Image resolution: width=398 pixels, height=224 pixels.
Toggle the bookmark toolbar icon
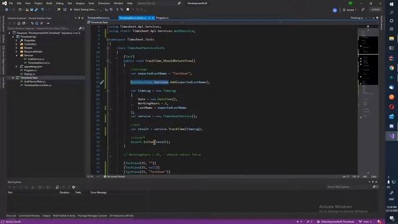click(128, 10)
